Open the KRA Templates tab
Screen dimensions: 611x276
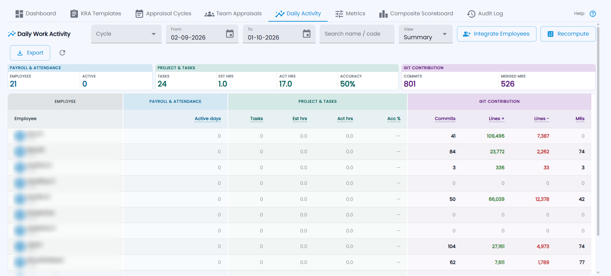(x=96, y=14)
